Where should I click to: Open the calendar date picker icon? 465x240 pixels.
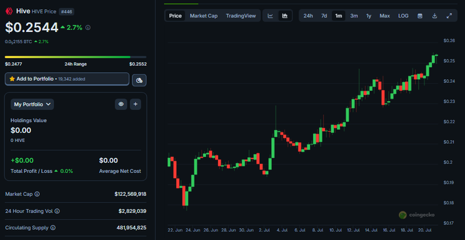420,16
